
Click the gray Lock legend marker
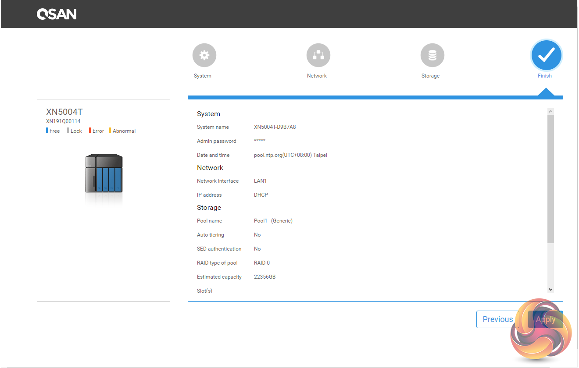[x=68, y=131]
